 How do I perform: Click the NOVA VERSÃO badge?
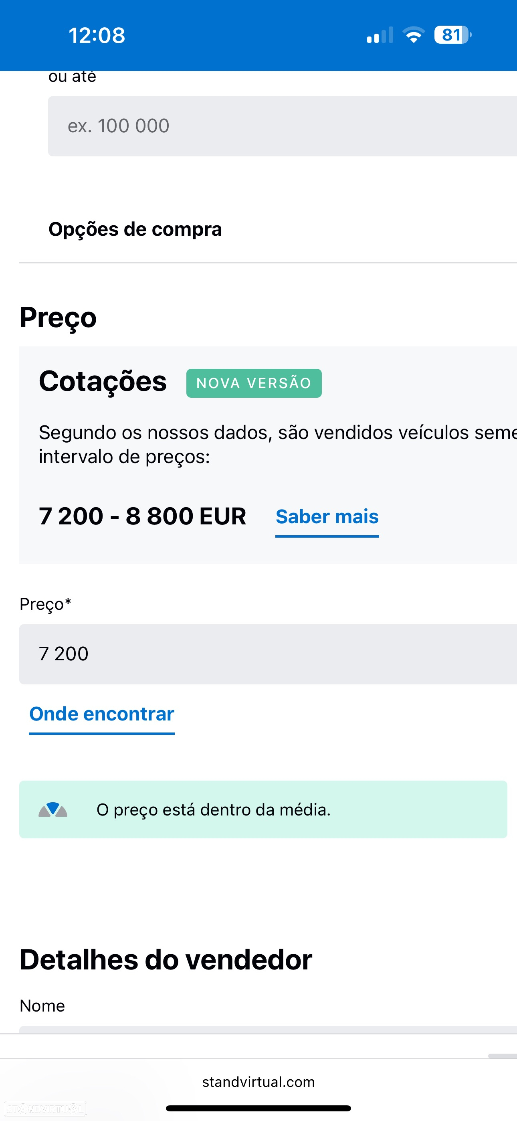[254, 383]
